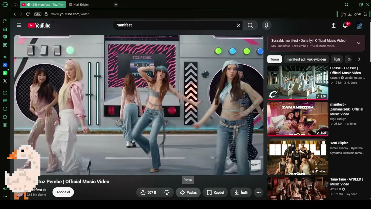This screenshot has height=209, width=371.
Task: Open the browser AI assistant
Action: (358, 14)
